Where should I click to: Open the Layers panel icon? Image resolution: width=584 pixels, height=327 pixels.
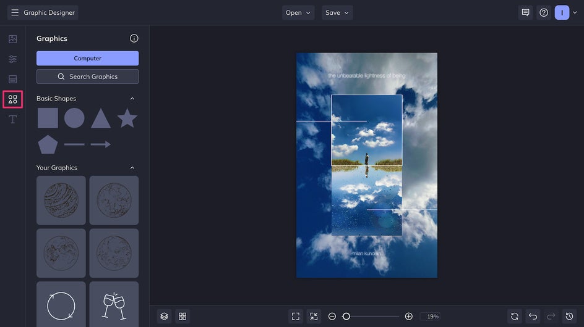[x=165, y=317]
